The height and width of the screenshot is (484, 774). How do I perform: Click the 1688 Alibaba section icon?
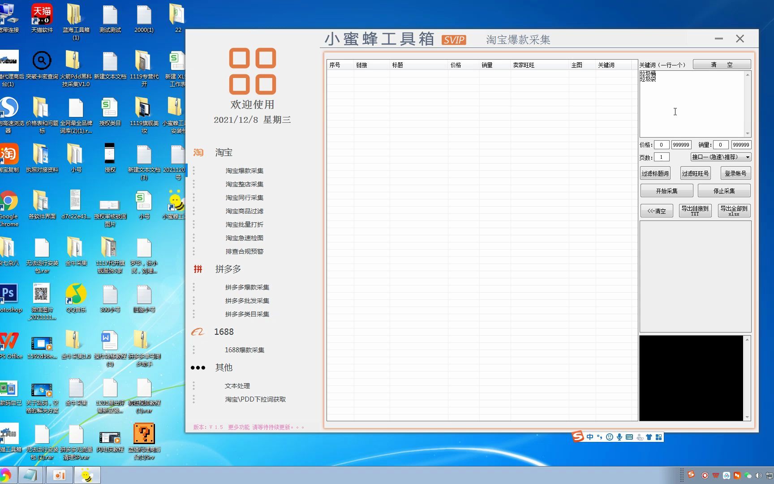[x=198, y=332]
